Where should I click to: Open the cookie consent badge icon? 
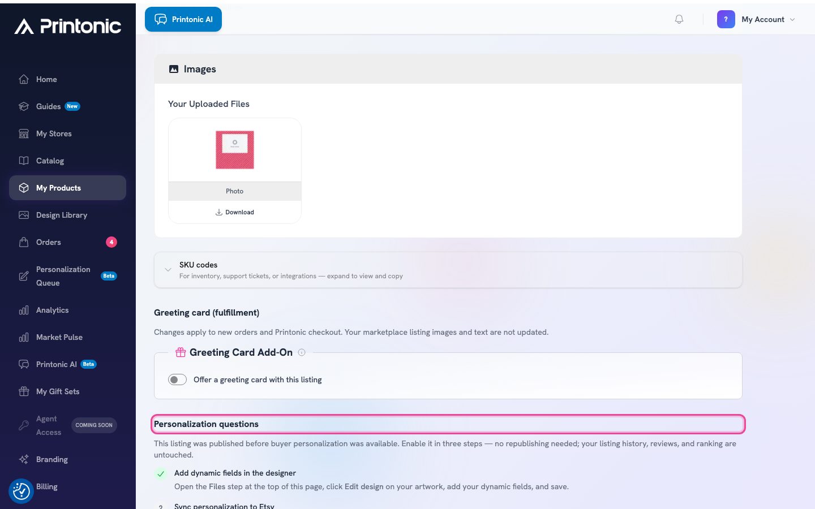22,491
